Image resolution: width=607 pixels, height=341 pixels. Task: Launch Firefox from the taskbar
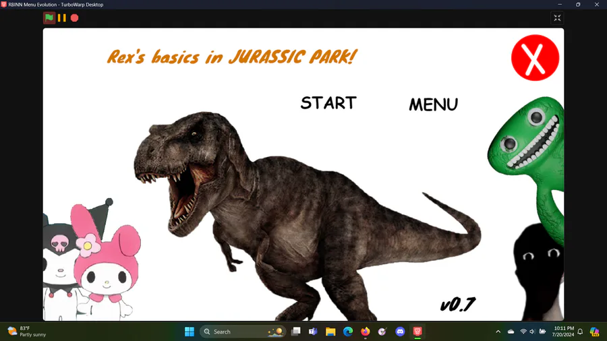tap(365, 332)
